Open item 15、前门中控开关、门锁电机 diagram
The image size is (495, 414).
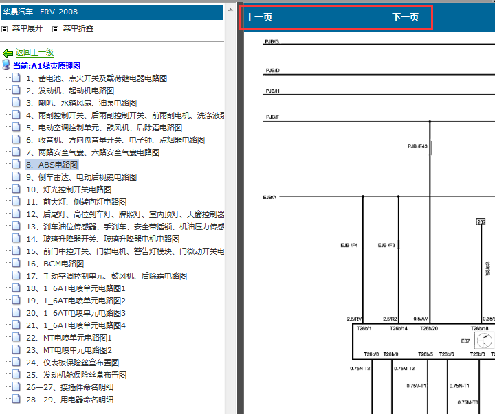[125, 251]
